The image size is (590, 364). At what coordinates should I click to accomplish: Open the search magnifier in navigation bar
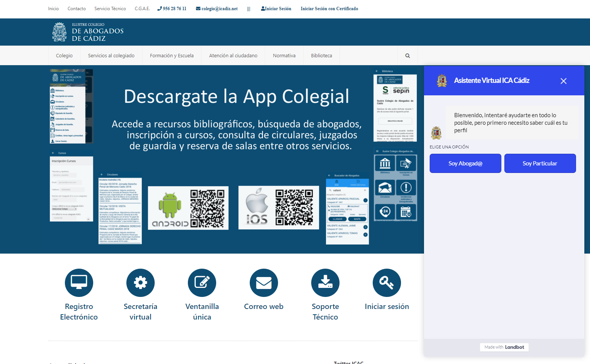tap(407, 56)
